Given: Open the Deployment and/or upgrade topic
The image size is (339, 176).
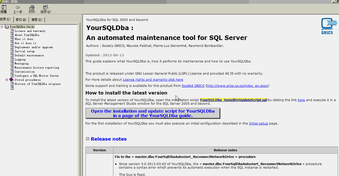Looking at the screenshot, I should [34, 47].
